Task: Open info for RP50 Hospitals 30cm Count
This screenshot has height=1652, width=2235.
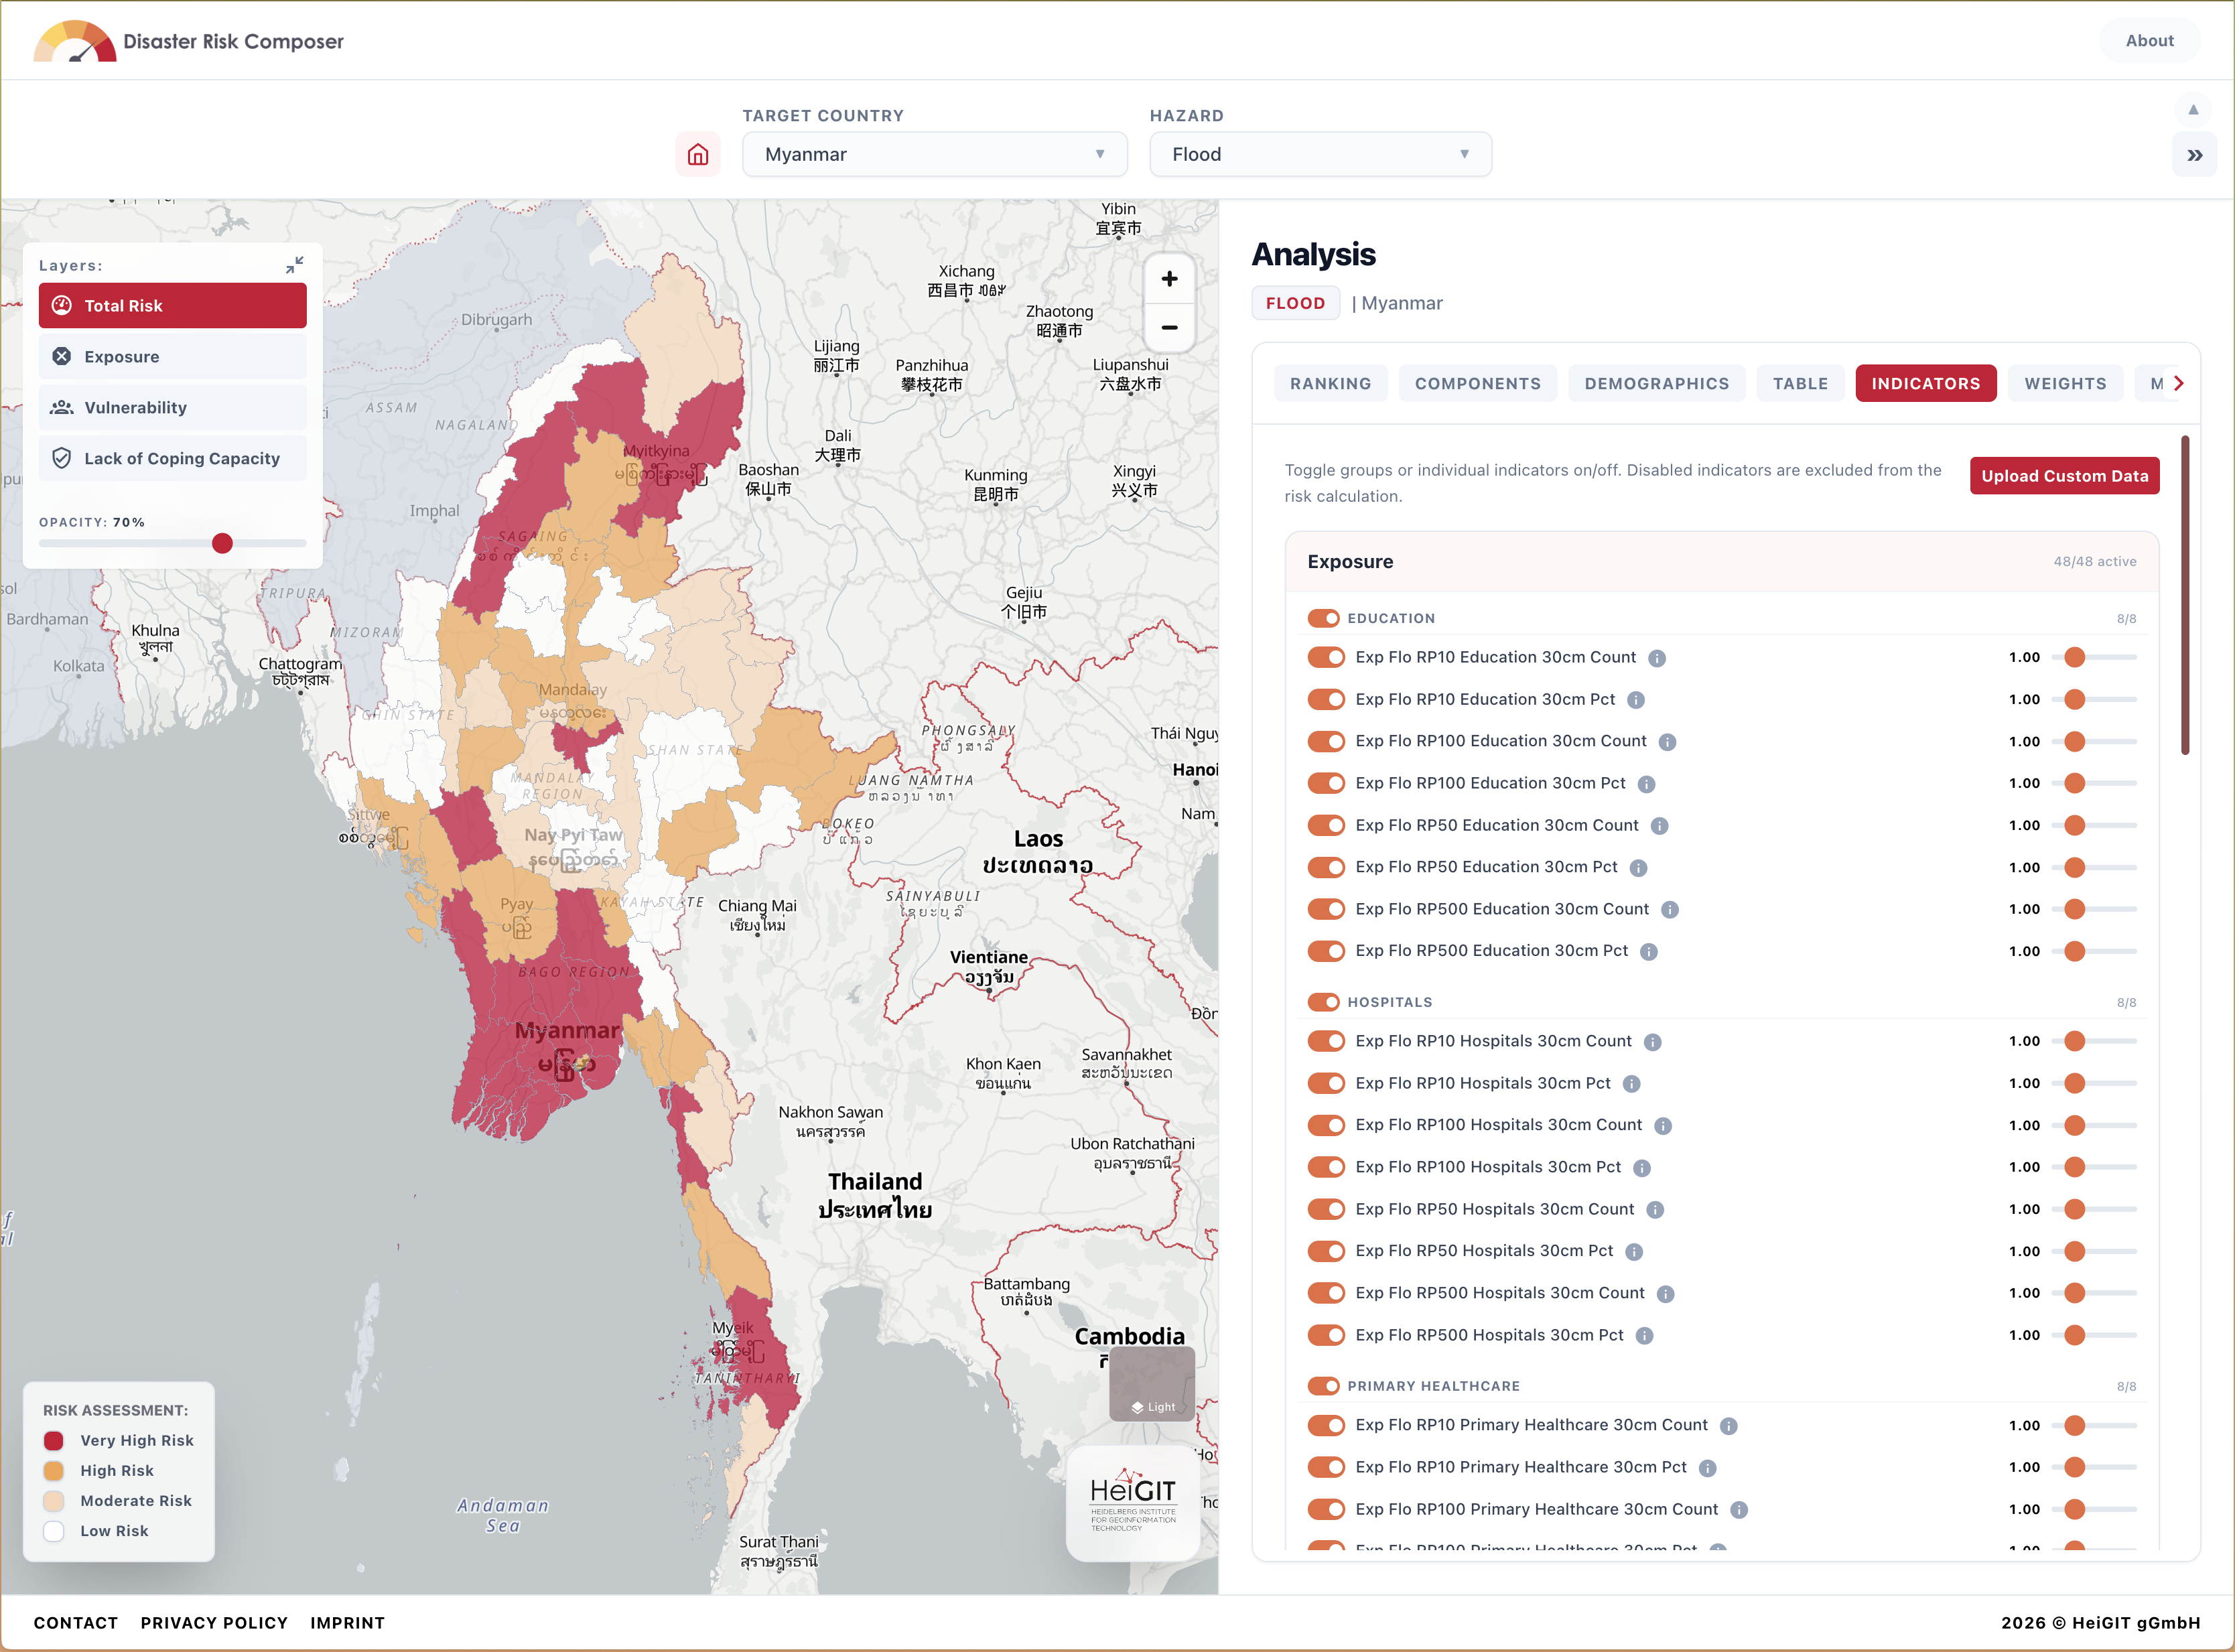Action: (x=1655, y=1210)
